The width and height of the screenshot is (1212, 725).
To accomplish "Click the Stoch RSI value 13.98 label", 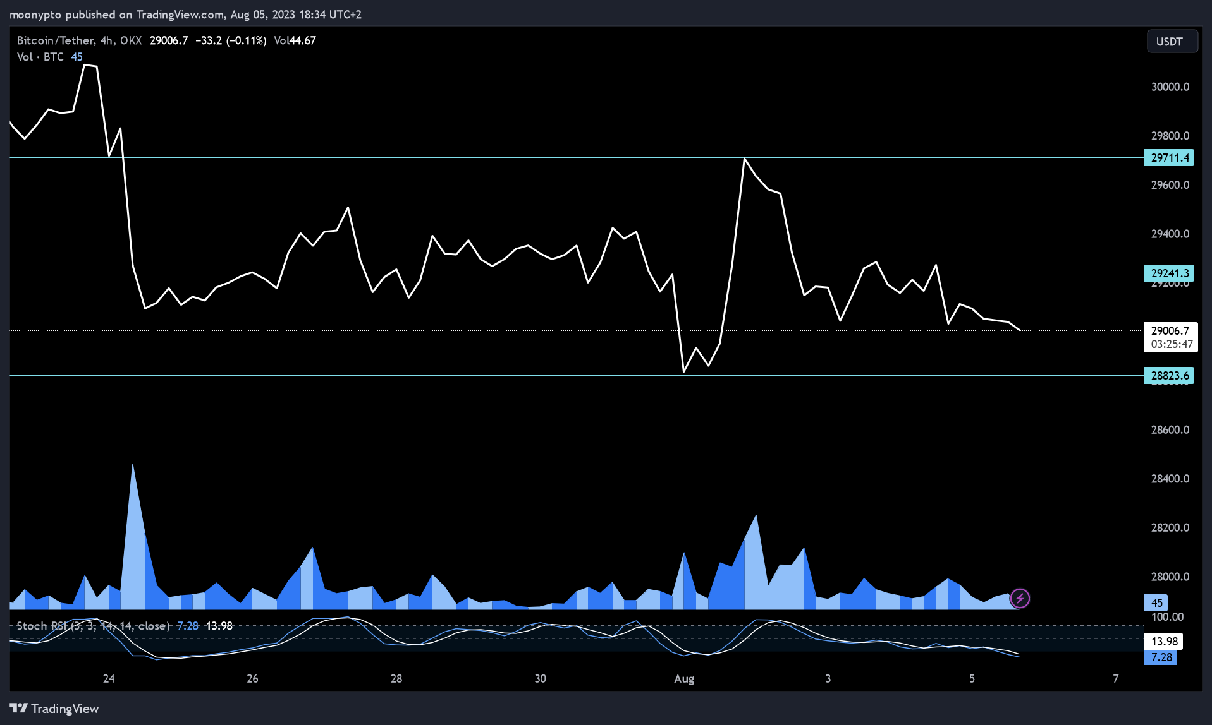I will (1163, 642).
